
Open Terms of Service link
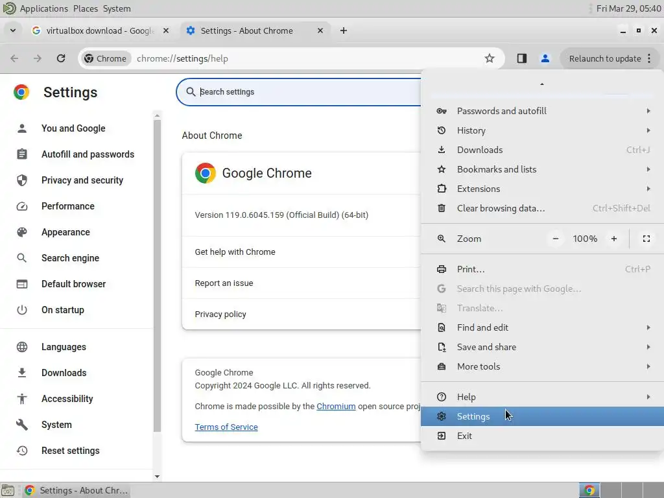click(x=226, y=427)
